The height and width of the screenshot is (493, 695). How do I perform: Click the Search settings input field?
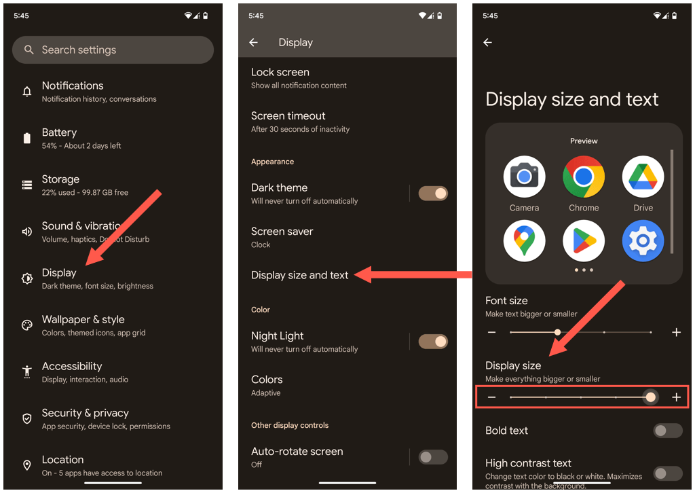[113, 50]
